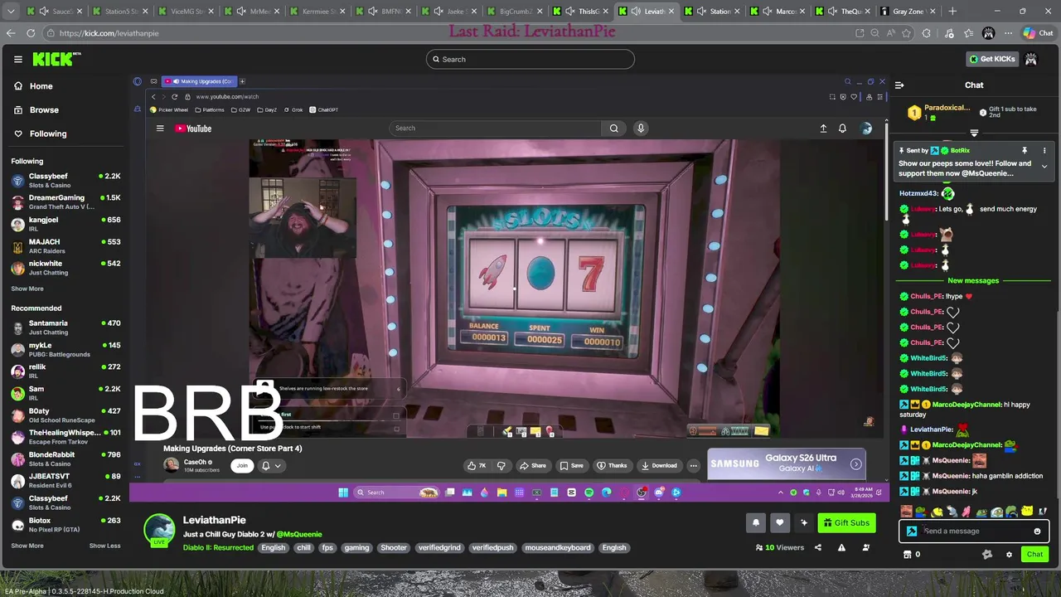The width and height of the screenshot is (1061, 597).
Task: Click Samsung Galaxy S26 Ultra ad arrow
Action: [x=855, y=464]
